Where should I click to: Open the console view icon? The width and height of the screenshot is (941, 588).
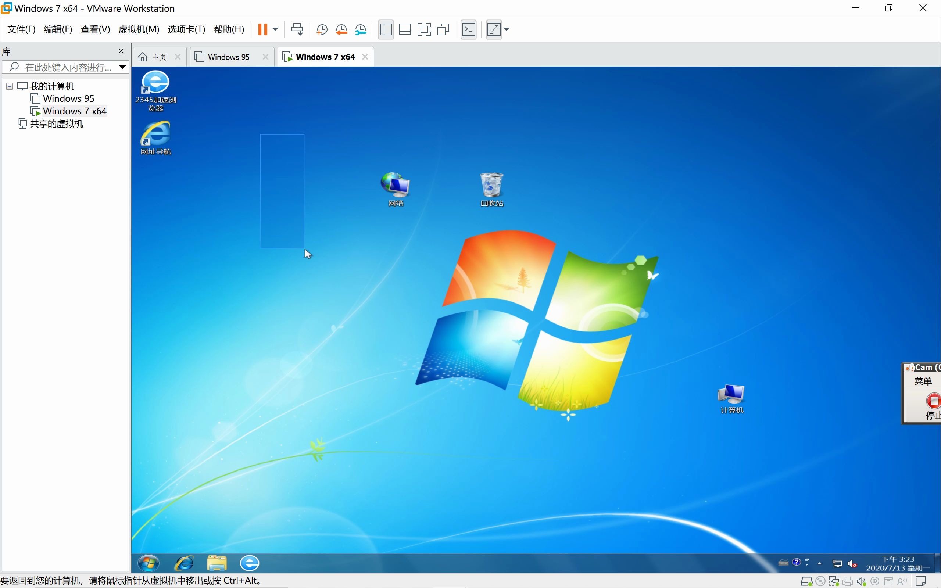tap(468, 29)
